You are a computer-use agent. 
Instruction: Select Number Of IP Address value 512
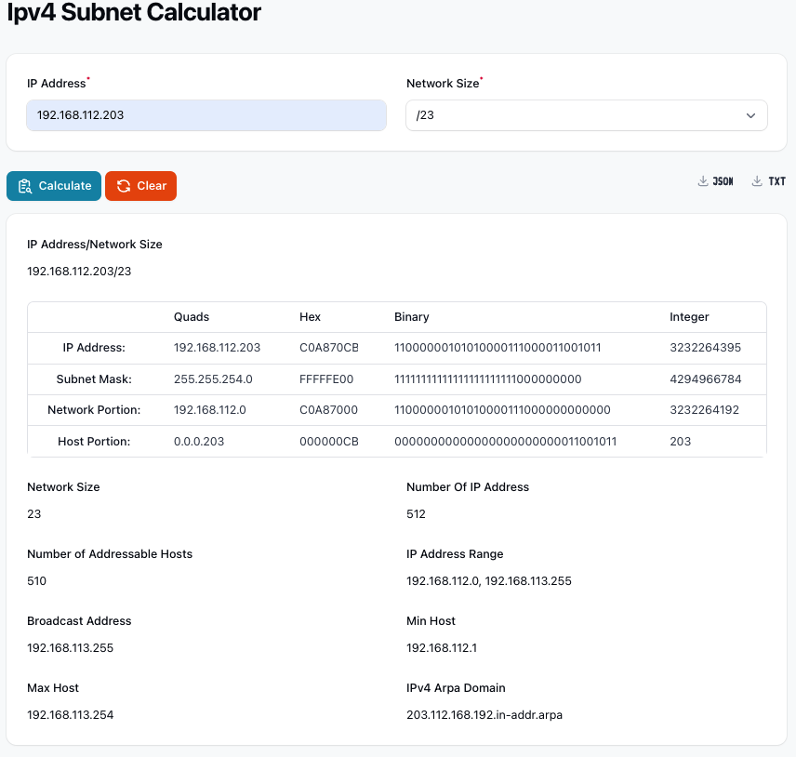[416, 514]
